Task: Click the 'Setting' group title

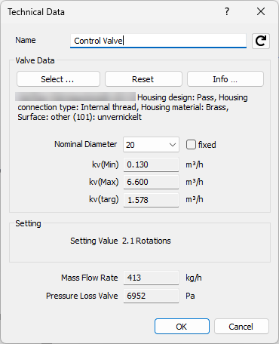Action: pos(28,223)
